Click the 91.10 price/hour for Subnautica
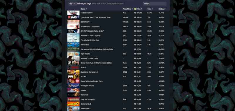The image size is (235, 111). 125,45
